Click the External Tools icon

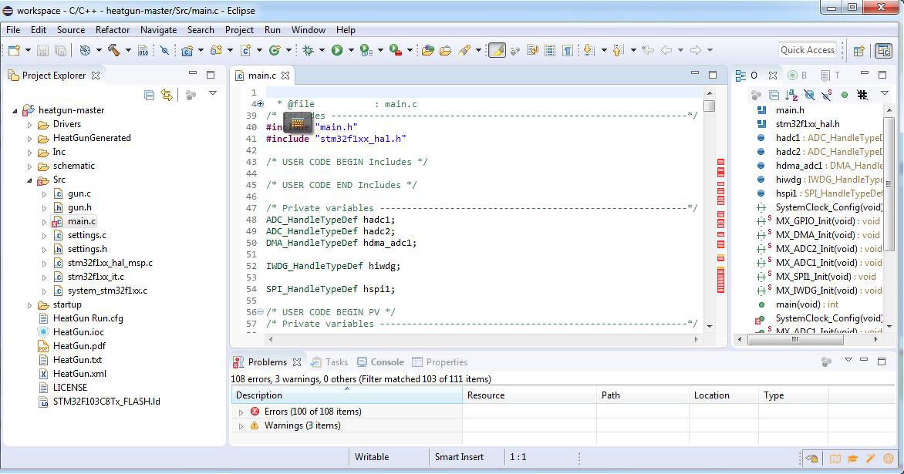pyautogui.click(x=396, y=50)
